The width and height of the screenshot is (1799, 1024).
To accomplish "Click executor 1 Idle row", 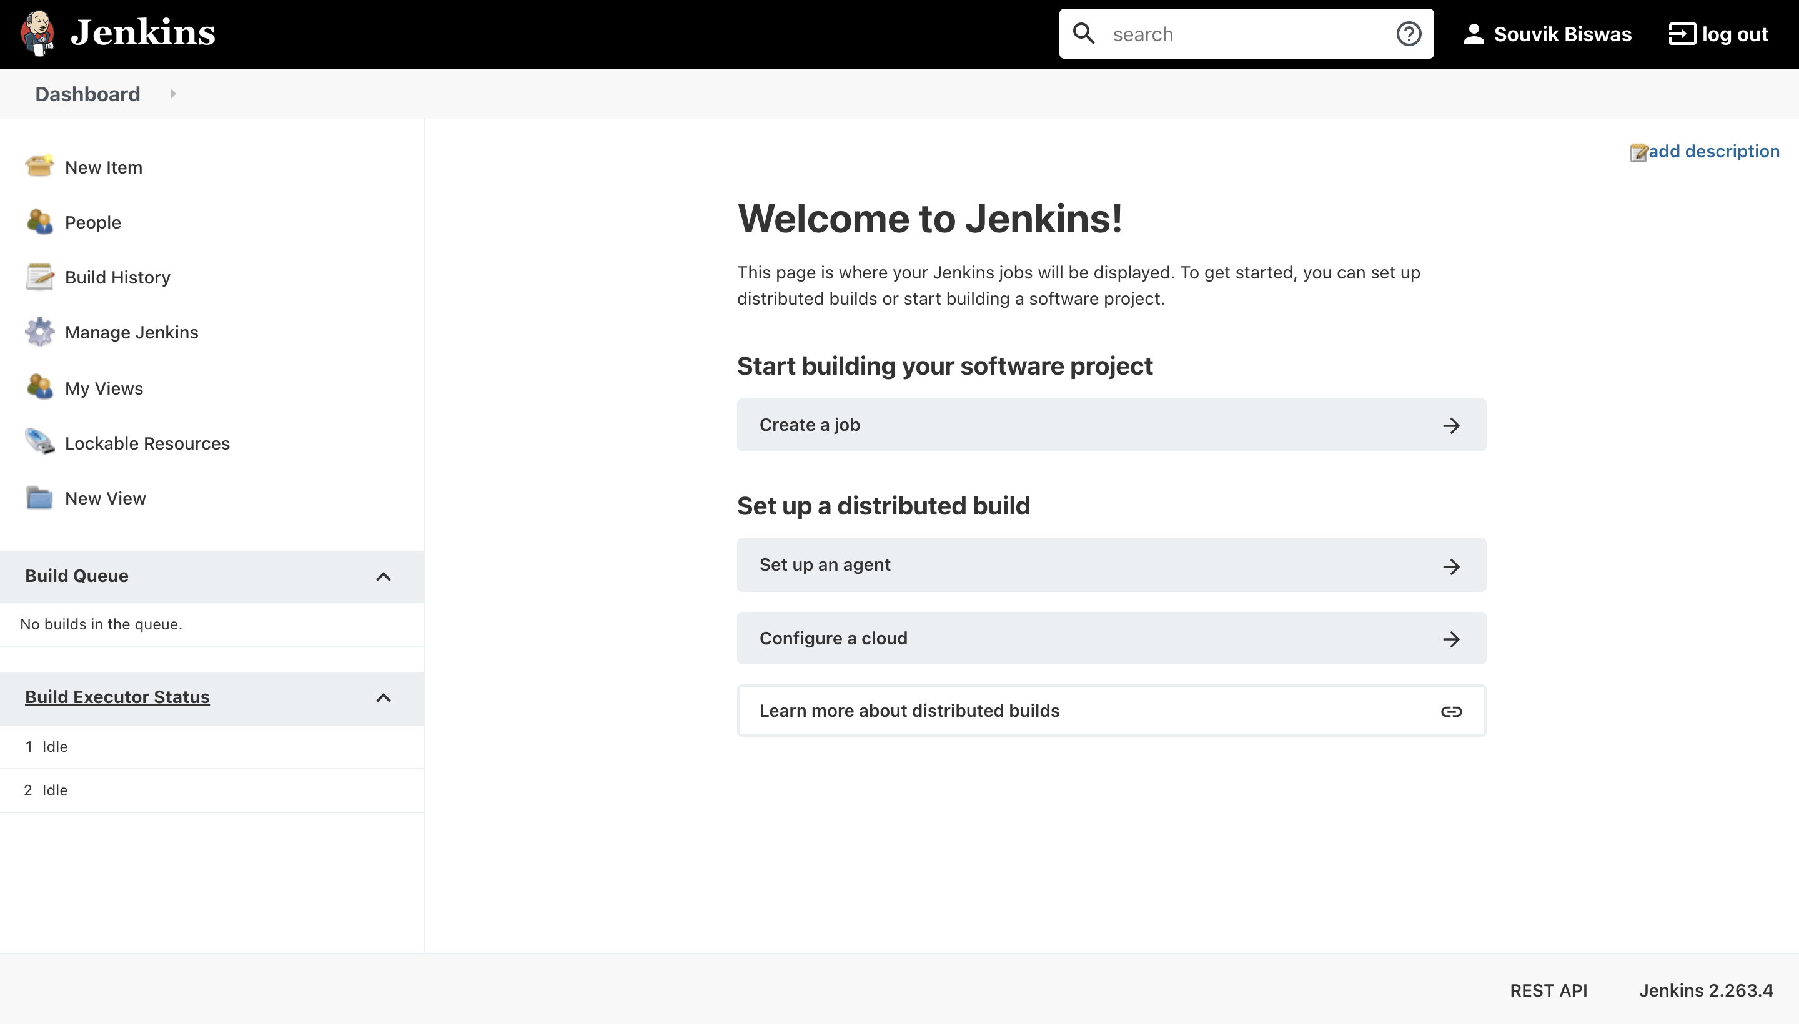I will pos(212,746).
